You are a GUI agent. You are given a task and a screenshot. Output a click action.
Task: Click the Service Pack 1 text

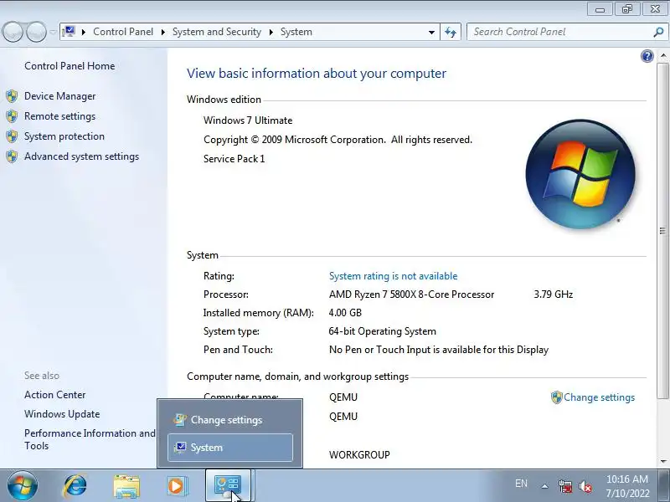click(234, 159)
